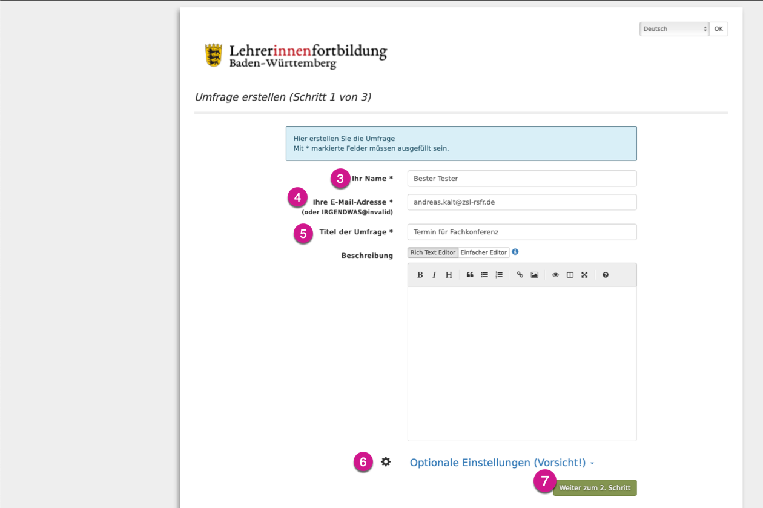
Task: Add a bulleted list to the description
Action: pyautogui.click(x=484, y=275)
